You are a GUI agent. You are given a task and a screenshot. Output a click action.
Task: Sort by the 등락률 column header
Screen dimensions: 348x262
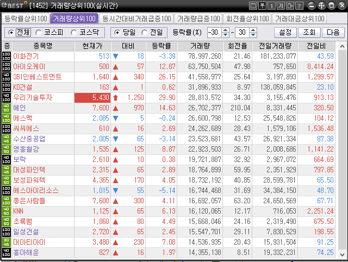coord(161,46)
